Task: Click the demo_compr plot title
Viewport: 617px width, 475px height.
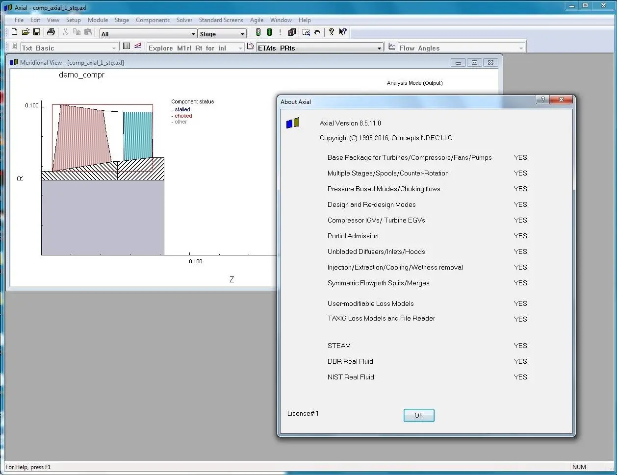Action: 81,75
